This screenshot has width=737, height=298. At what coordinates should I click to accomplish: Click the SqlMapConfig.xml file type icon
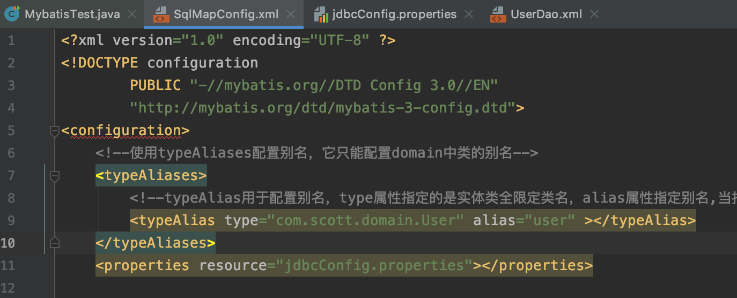click(x=160, y=14)
